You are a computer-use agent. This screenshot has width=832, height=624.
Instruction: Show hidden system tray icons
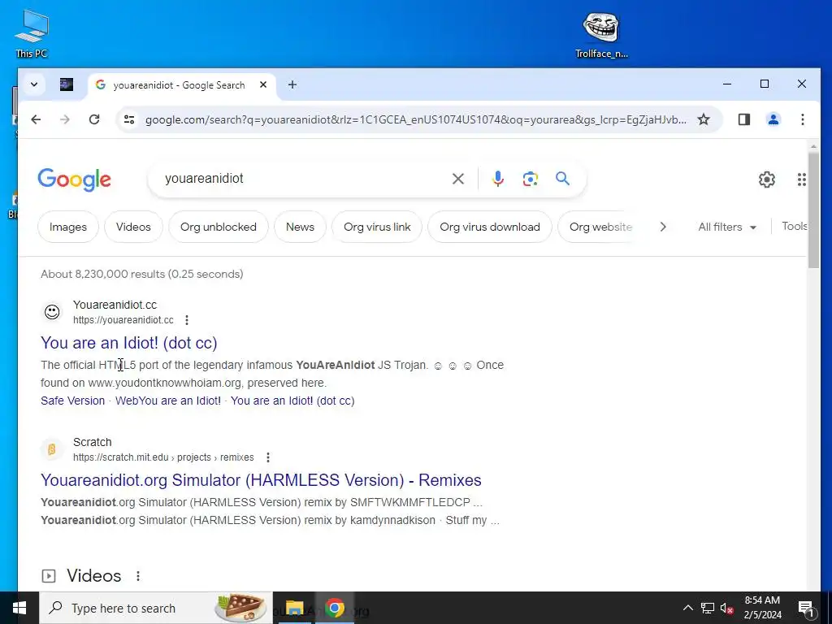[x=687, y=608]
